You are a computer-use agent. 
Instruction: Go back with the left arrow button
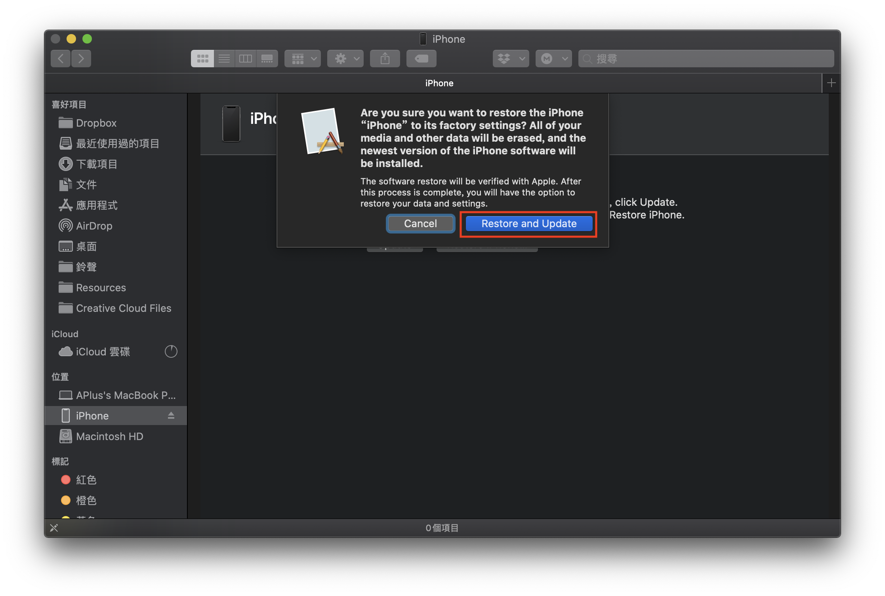[x=61, y=59]
